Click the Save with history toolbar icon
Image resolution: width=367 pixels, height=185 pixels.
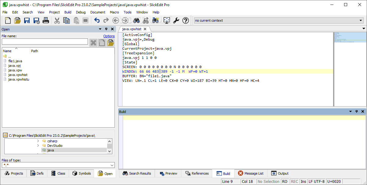(x=36, y=20)
